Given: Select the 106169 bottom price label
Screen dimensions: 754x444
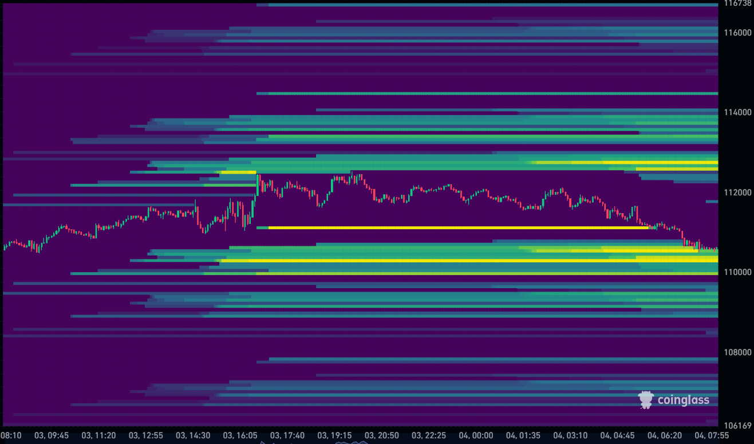Looking at the screenshot, I should [738, 425].
